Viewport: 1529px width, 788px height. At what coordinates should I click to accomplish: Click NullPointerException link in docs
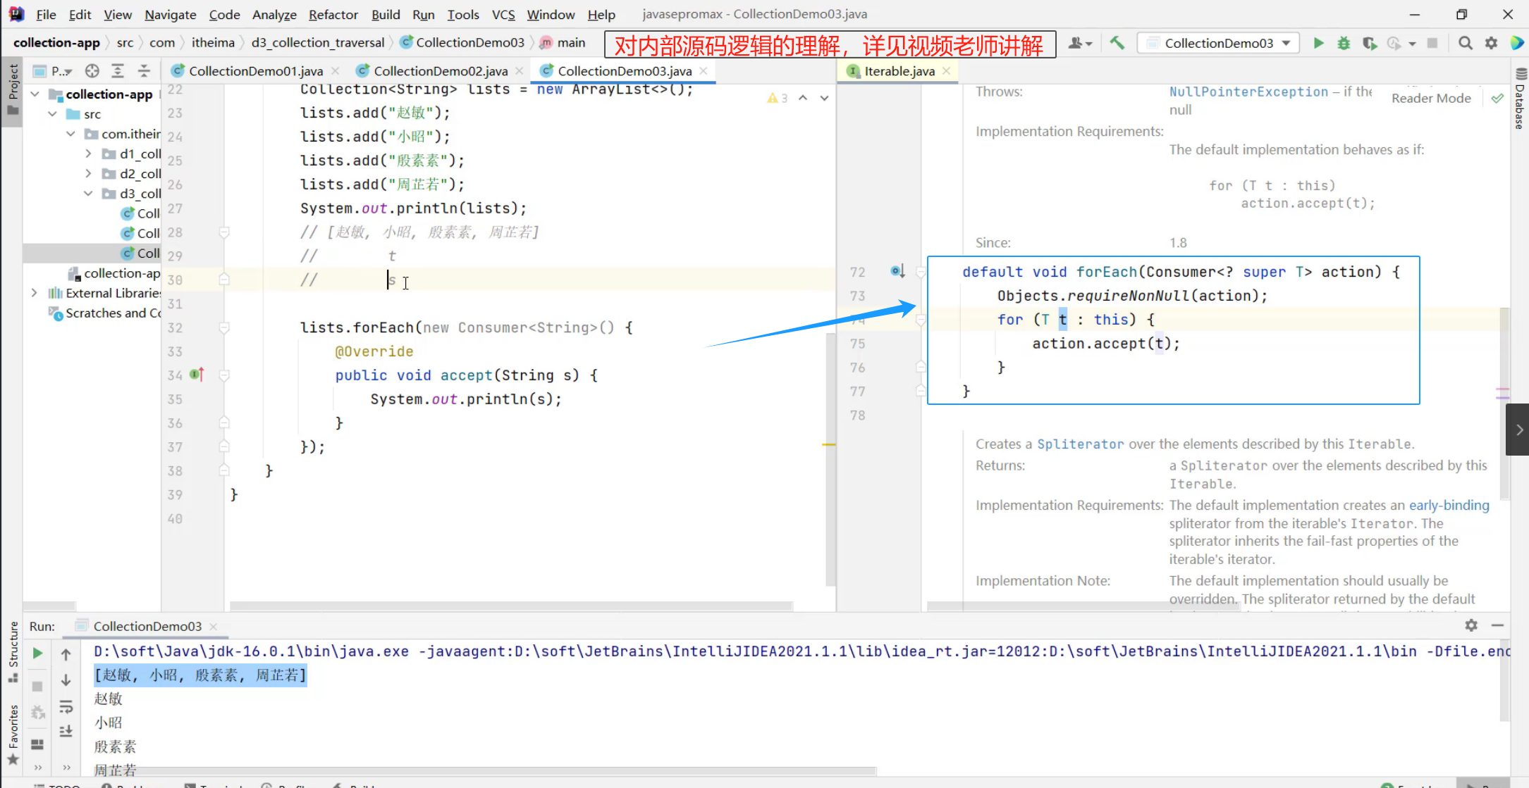1248,92
